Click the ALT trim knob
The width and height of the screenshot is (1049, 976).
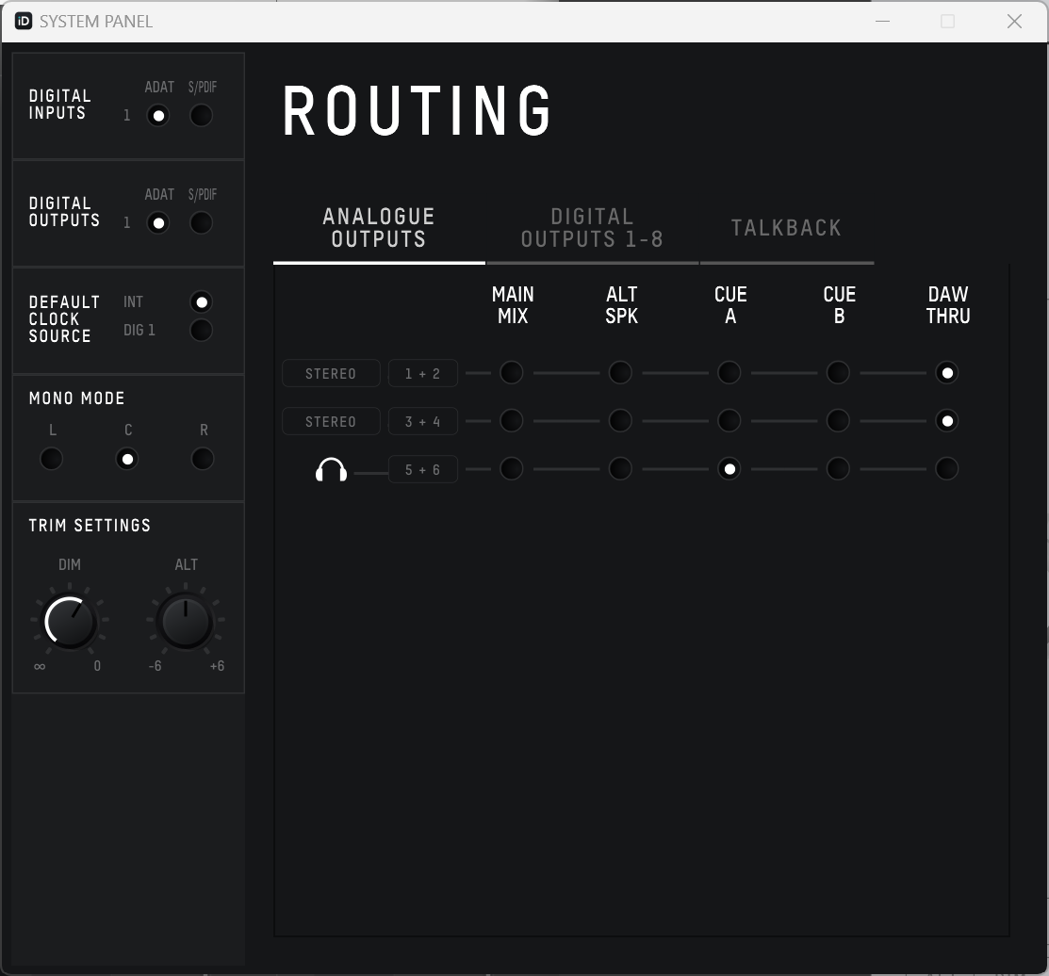[186, 622]
